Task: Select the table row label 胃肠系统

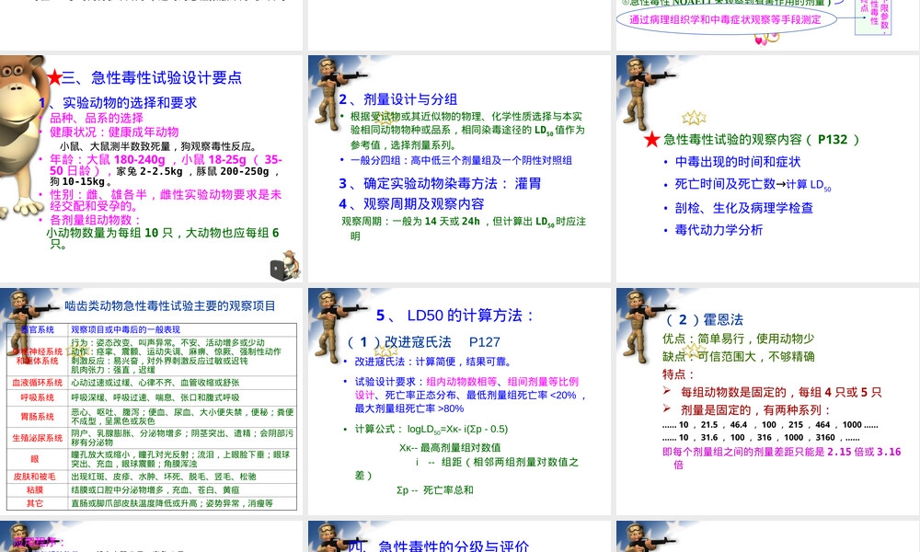Action: click(x=38, y=417)
